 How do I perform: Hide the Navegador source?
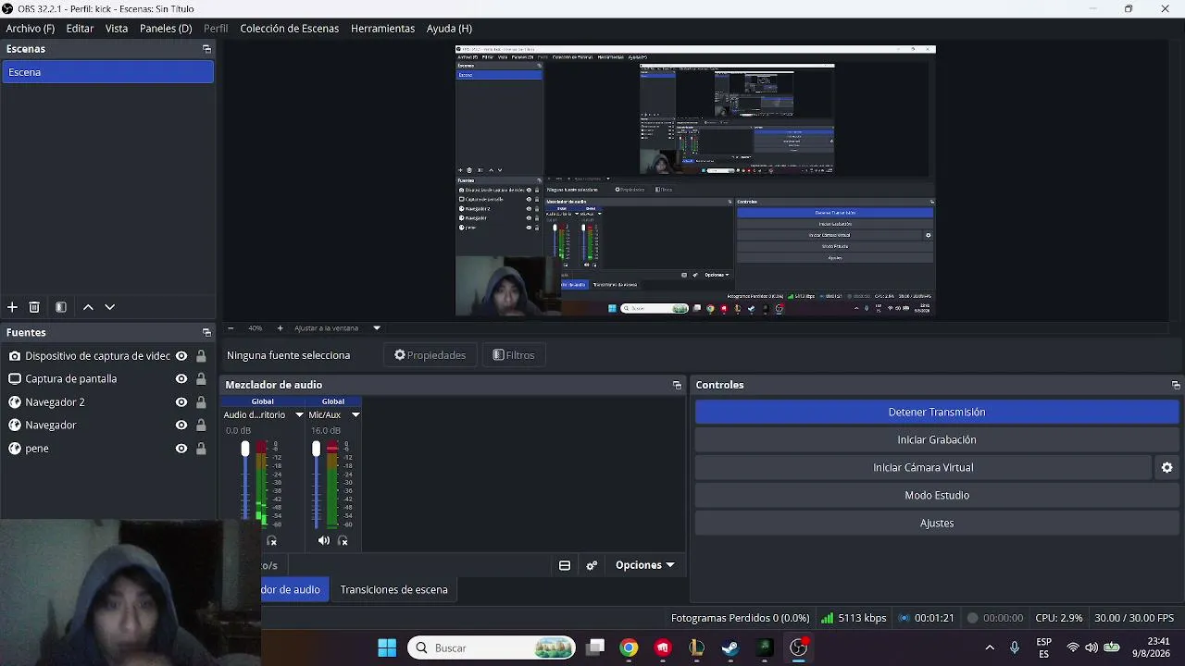click(181, 425)
